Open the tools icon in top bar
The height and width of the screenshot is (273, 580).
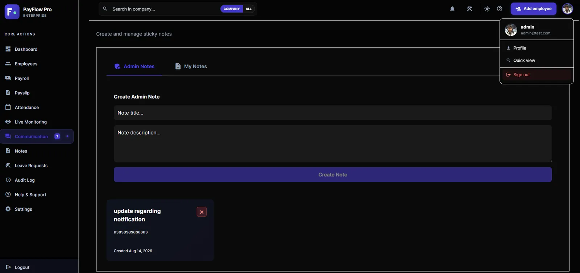[x=469, y=9]
